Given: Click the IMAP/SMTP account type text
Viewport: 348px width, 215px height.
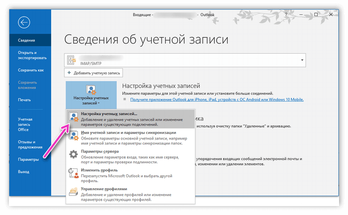Looking at the screenshot, I should (91, 64).
